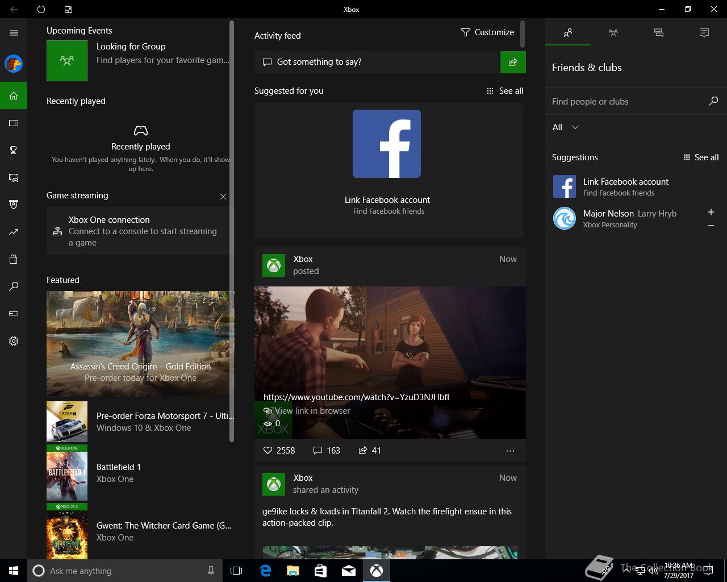Switch to Friends & clubs tab
Viewport: 727px width, 582px height.
pyautogui.click(x=568, y=33)
